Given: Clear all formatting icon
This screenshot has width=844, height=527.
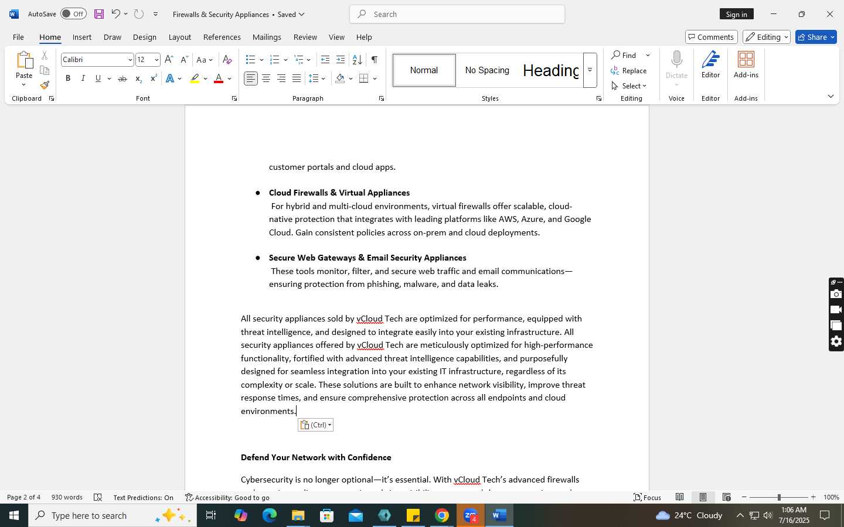Looking at the screenshot, I should point(227,60).
